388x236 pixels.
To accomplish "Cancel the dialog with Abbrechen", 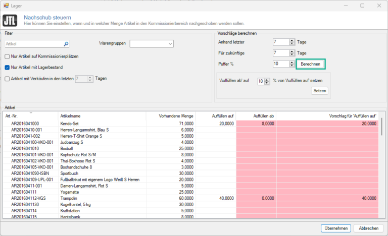I will (368, 228).
